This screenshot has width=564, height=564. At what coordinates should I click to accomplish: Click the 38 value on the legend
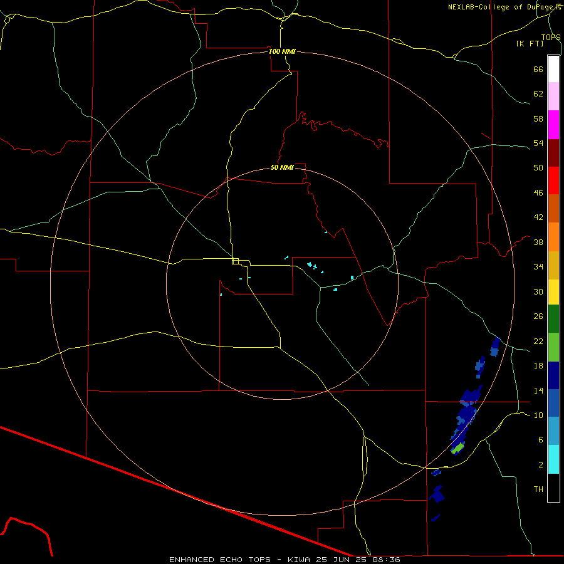pos(538,242)
